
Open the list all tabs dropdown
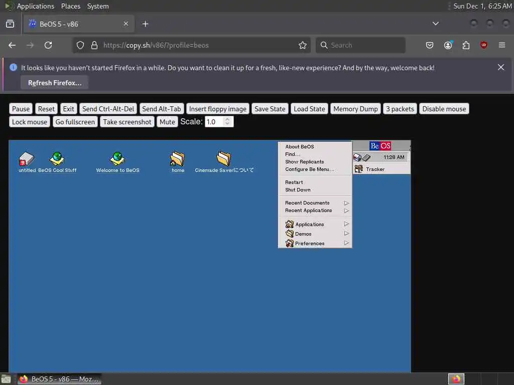pos(436,24)
